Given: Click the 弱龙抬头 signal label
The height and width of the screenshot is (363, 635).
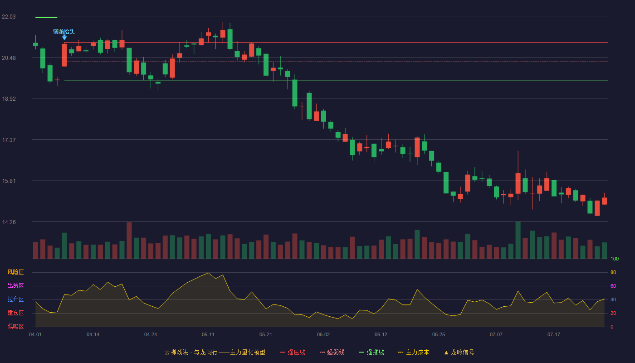Looking at the screenshot, I should [x=64, y=31].
